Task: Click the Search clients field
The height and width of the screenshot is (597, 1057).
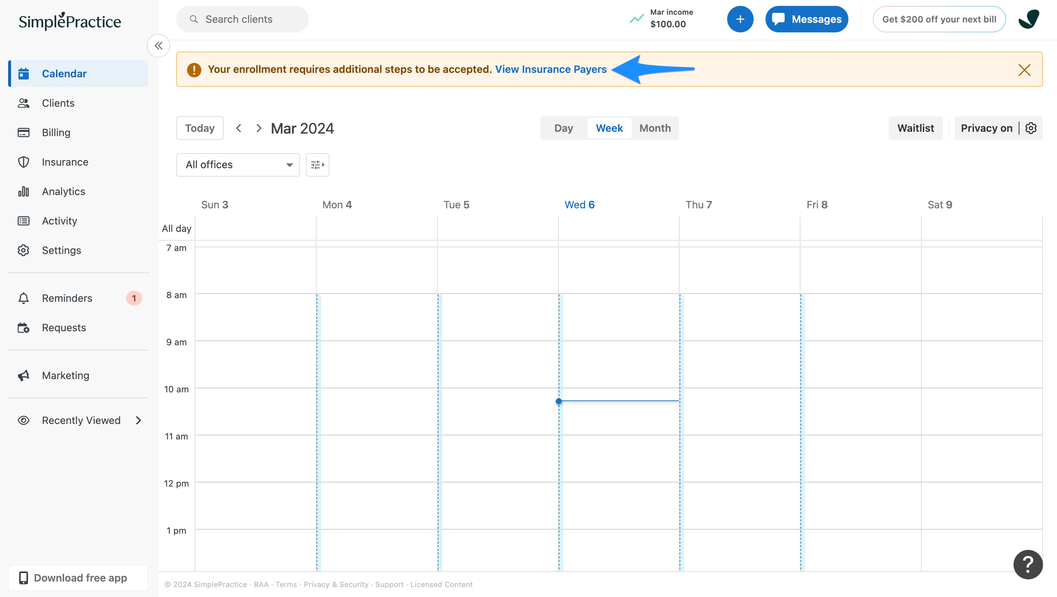Action: click(242, 19)
